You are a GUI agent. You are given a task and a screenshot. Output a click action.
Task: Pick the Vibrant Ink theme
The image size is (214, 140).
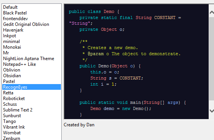coord(32,127)
